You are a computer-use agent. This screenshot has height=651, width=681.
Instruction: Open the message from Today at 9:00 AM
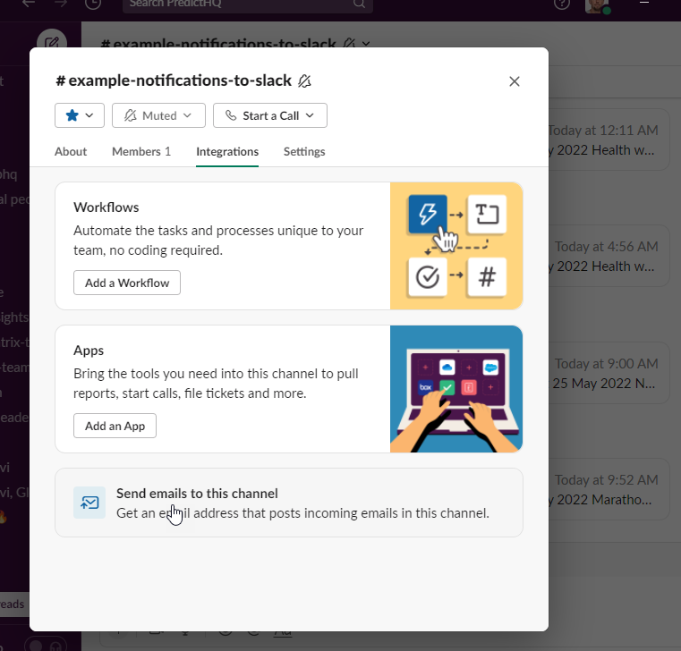click(x=608, y=373)
